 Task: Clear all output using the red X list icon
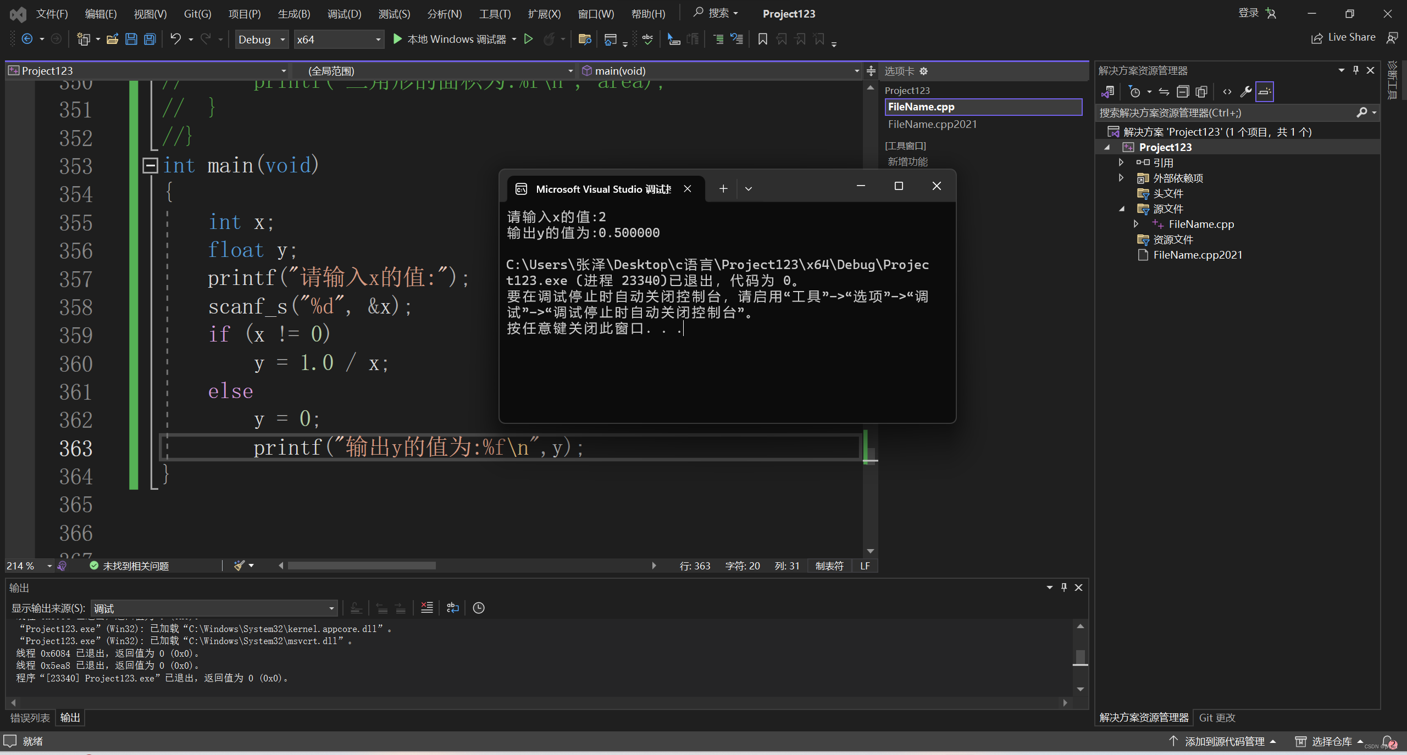pos(426,608)
